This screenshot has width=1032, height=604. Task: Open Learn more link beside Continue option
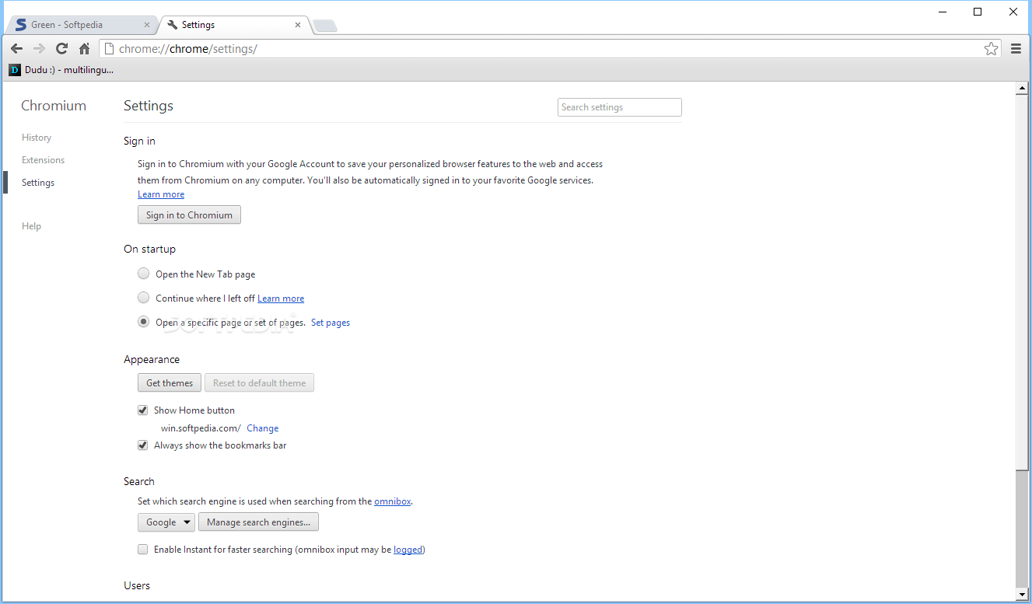281,299
